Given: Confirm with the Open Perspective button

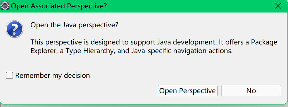Looking at the screenshot, I should tap(188, 91).
